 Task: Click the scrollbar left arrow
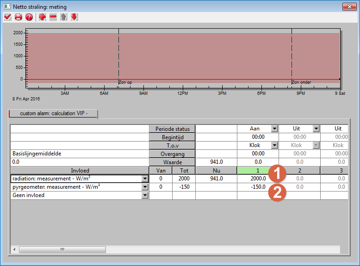(14, 249)
